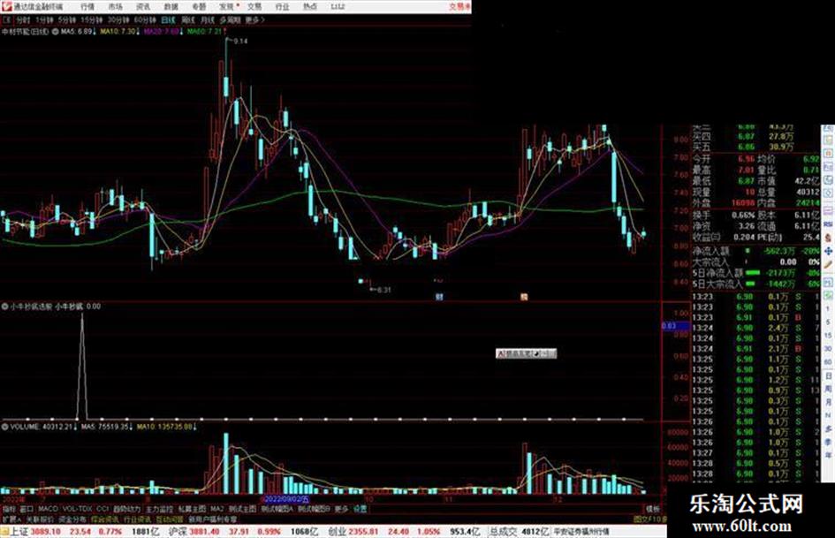Switch to 5分钟 period tab
The width and height of the screenshot is (835, 538).
click(67, 19)
